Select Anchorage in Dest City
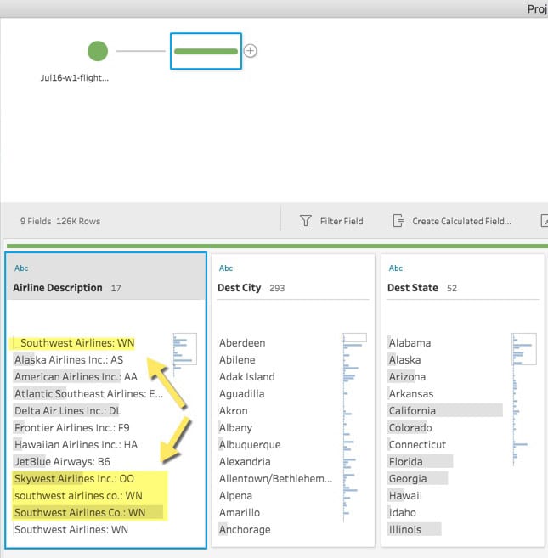 245,529
